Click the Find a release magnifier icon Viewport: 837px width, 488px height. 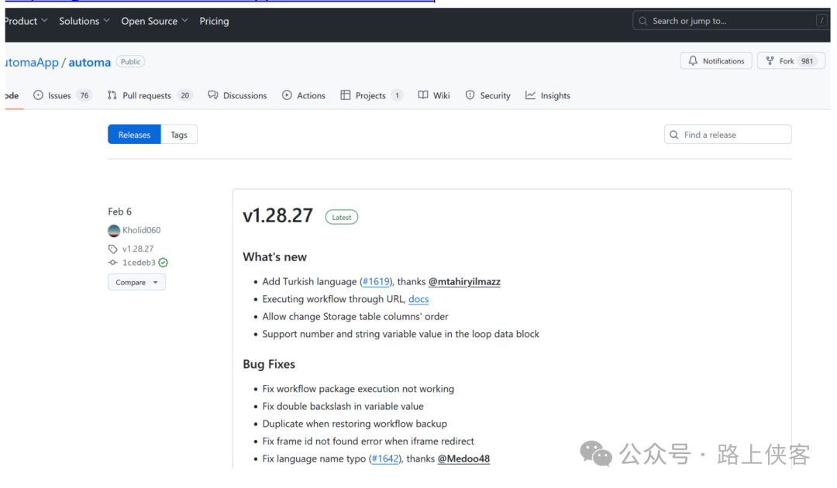(x=674, y=135)
